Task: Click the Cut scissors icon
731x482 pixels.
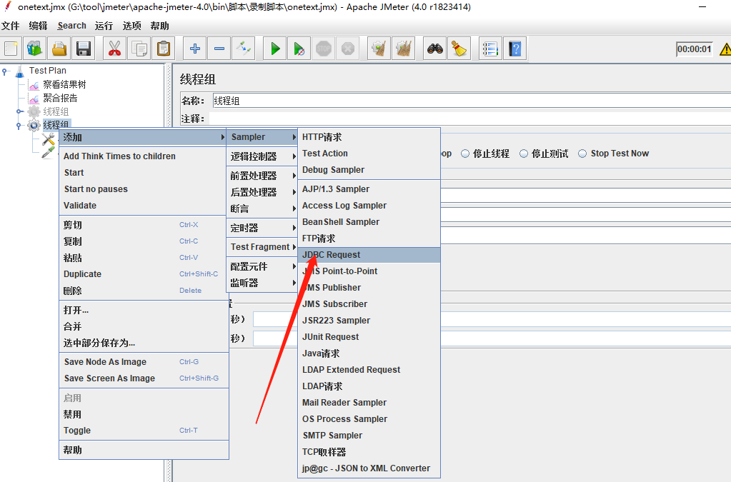Action: (114, 49)
